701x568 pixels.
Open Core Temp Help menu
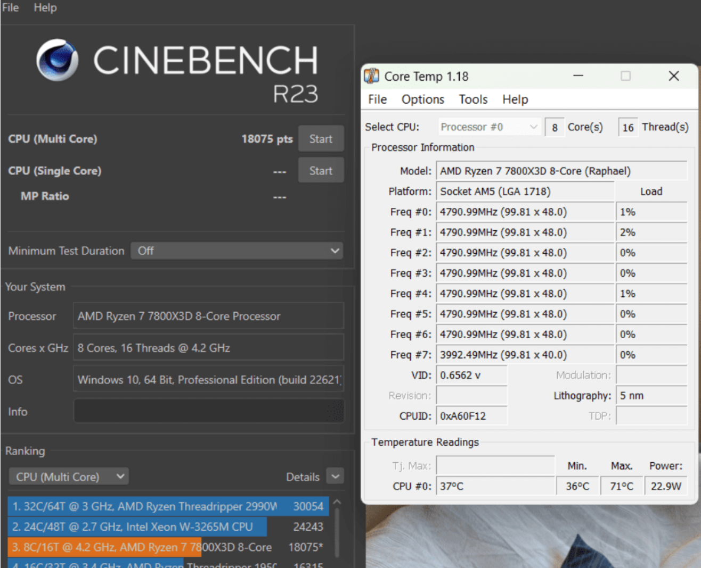tap(515, 99)
